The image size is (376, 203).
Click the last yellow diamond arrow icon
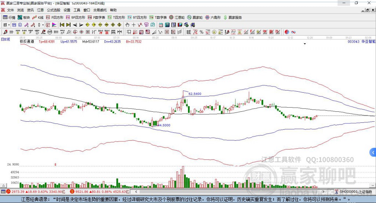point(119,25)
